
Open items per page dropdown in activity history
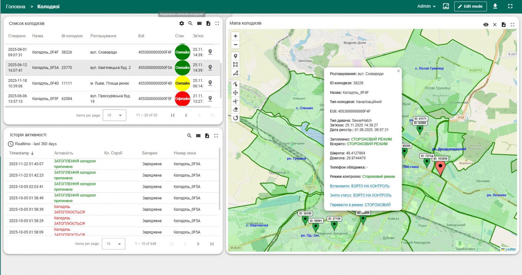coord(113,244)
